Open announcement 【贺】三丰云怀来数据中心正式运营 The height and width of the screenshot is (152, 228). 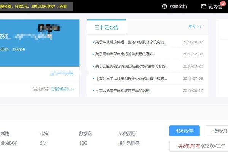point(131,79)
